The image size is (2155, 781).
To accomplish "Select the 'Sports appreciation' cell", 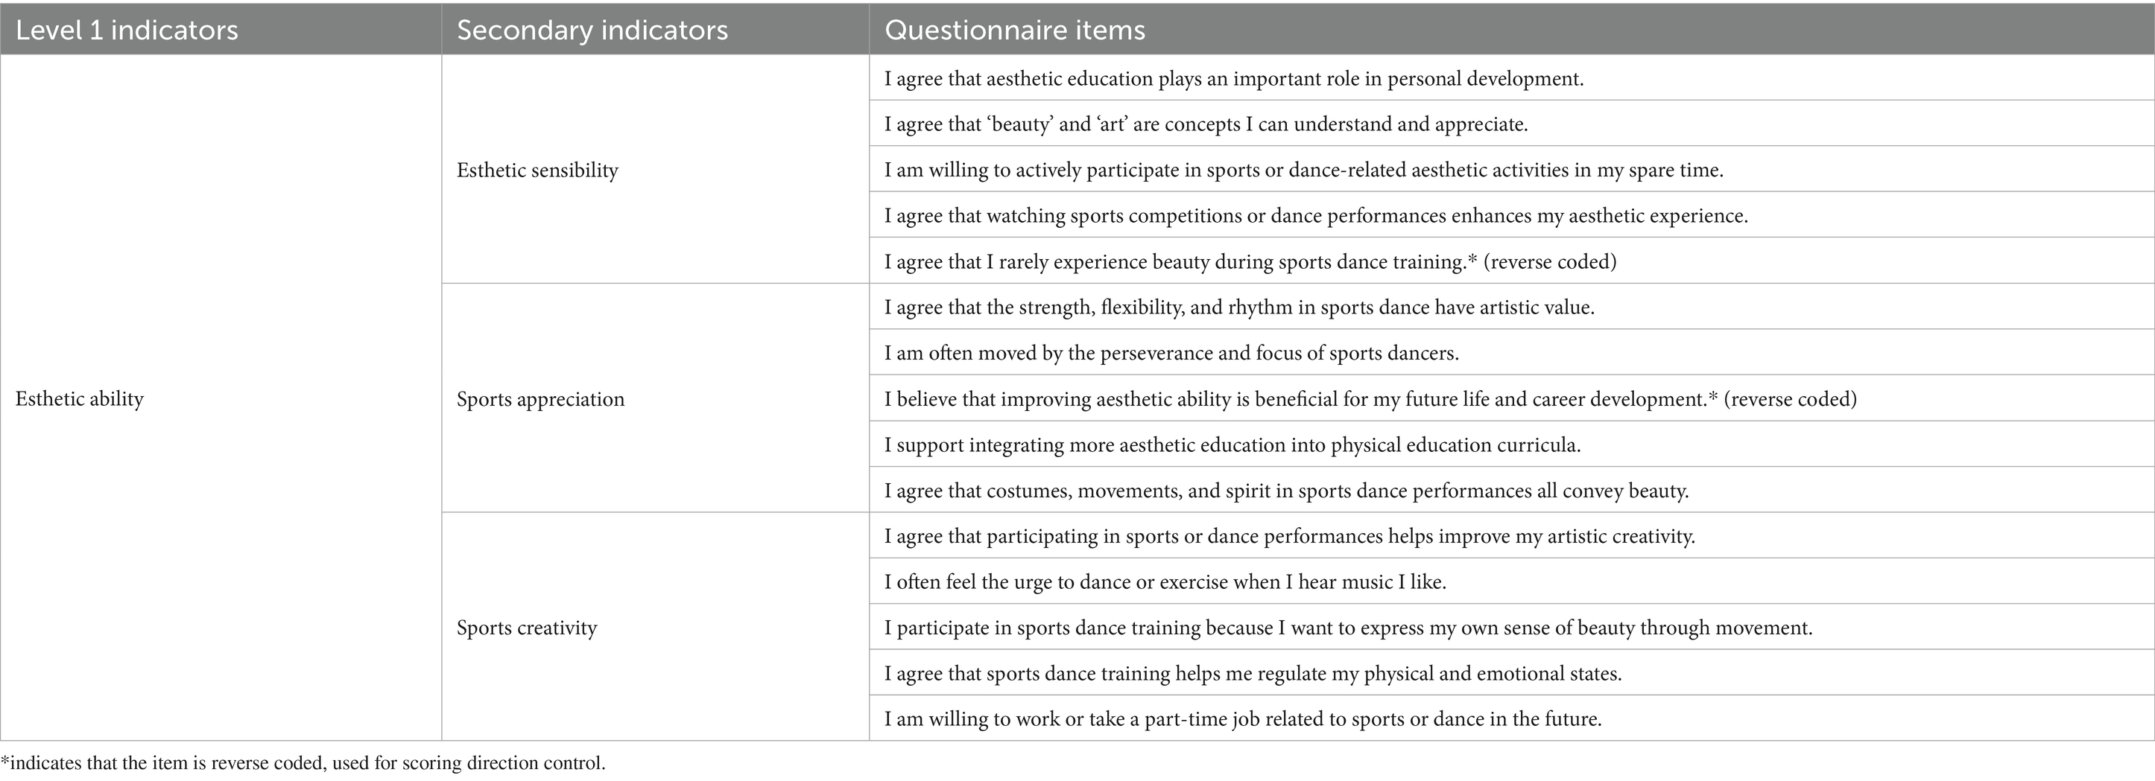I will pos(656,398).
